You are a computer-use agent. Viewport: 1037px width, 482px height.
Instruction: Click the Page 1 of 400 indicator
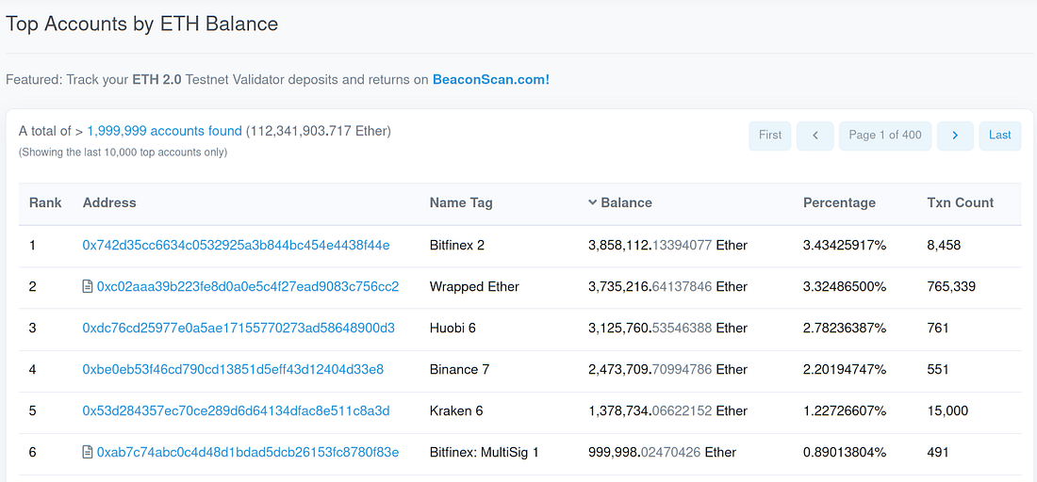[885, 136]
